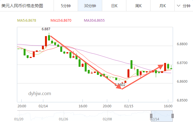
Task: Click the 01/26 position on overview timeline
Action: click(x=64, y=119)
